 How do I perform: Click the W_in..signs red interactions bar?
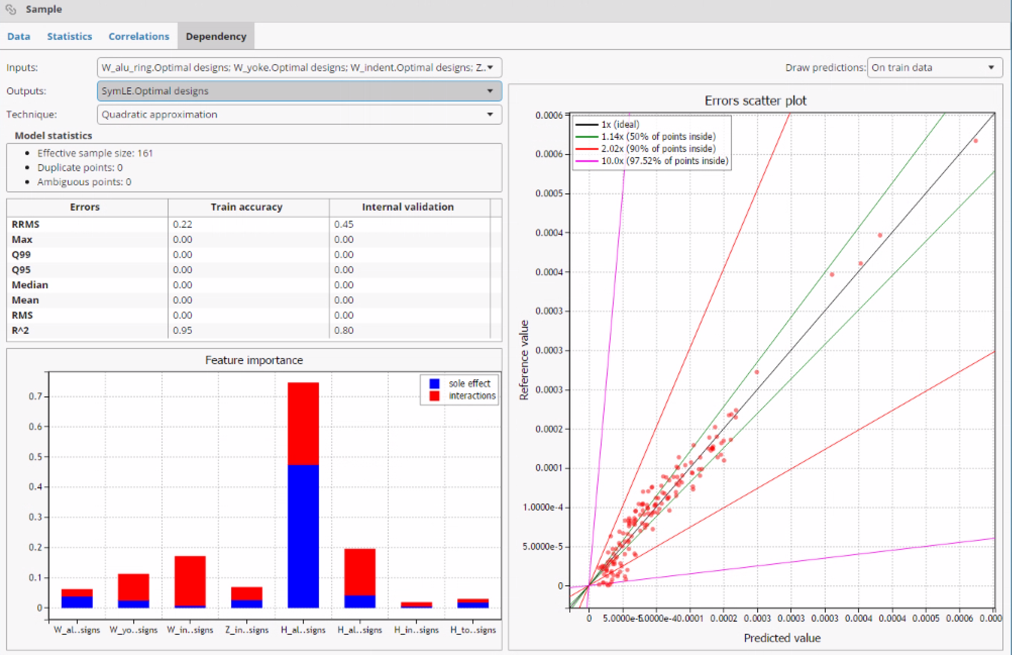click(190, 581)
